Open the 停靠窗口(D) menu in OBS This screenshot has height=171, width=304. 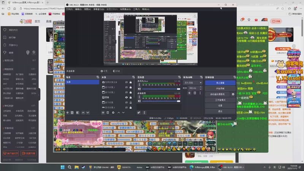(99, 9)
